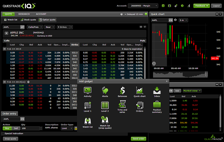Add the Balances gadget
Image resolution: width=224 pixels, height=142 pixels.
pyautogui.click(x=122, y=92)
